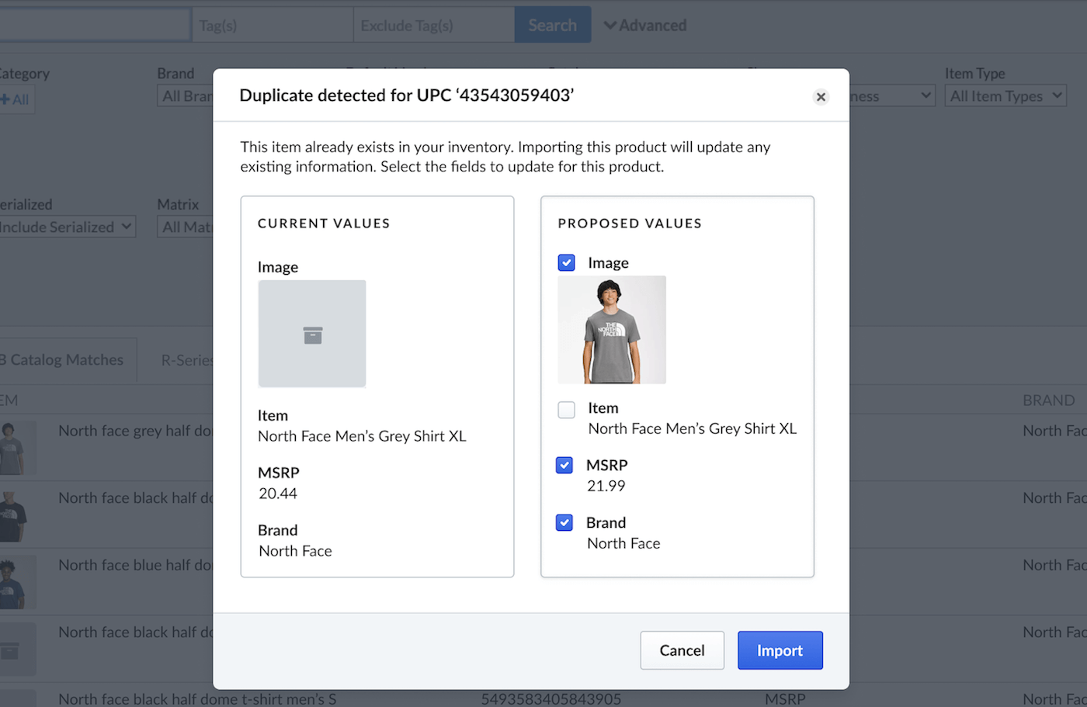The image size is (1087, 707).
Task: Open the Brand filter dropdown
Action: click(x=186, y=95)
